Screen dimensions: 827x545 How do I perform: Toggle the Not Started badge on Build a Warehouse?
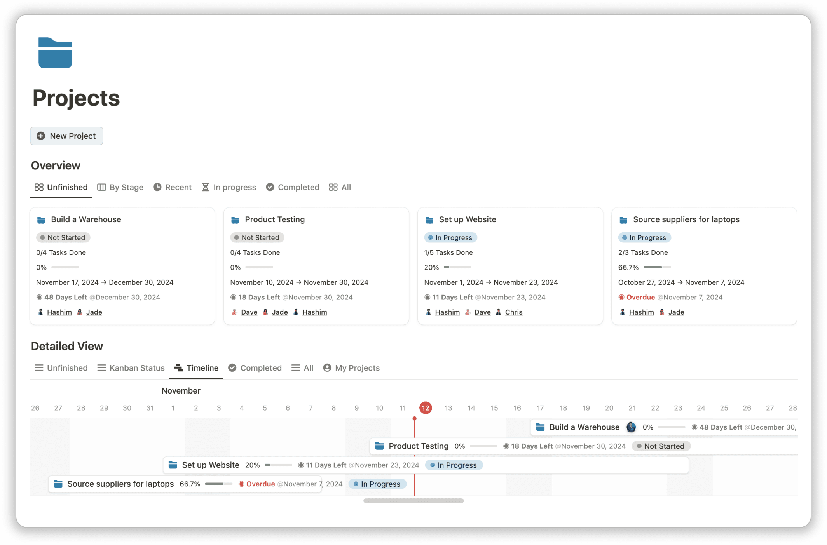click(x=63, y=237)
